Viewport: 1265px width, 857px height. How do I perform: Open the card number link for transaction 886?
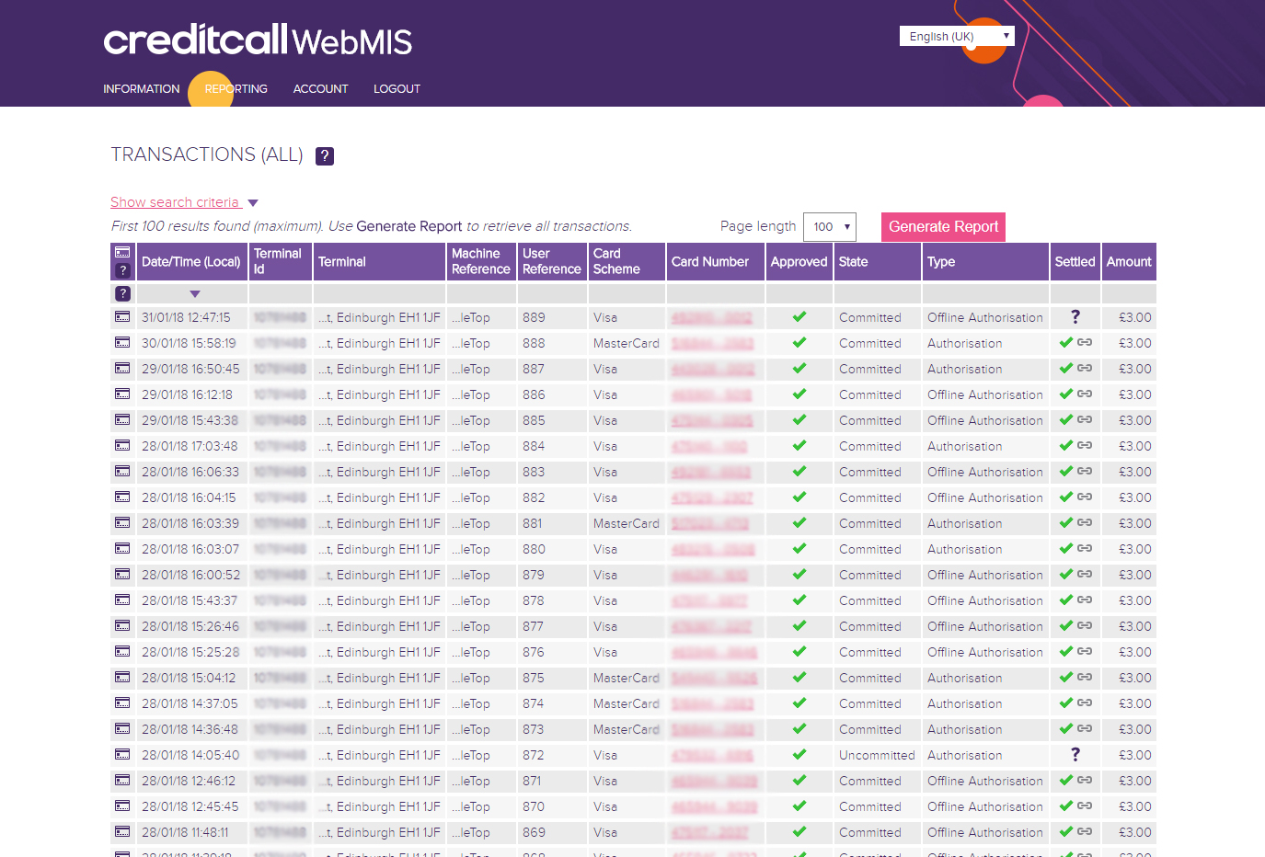tap(713, 394)
